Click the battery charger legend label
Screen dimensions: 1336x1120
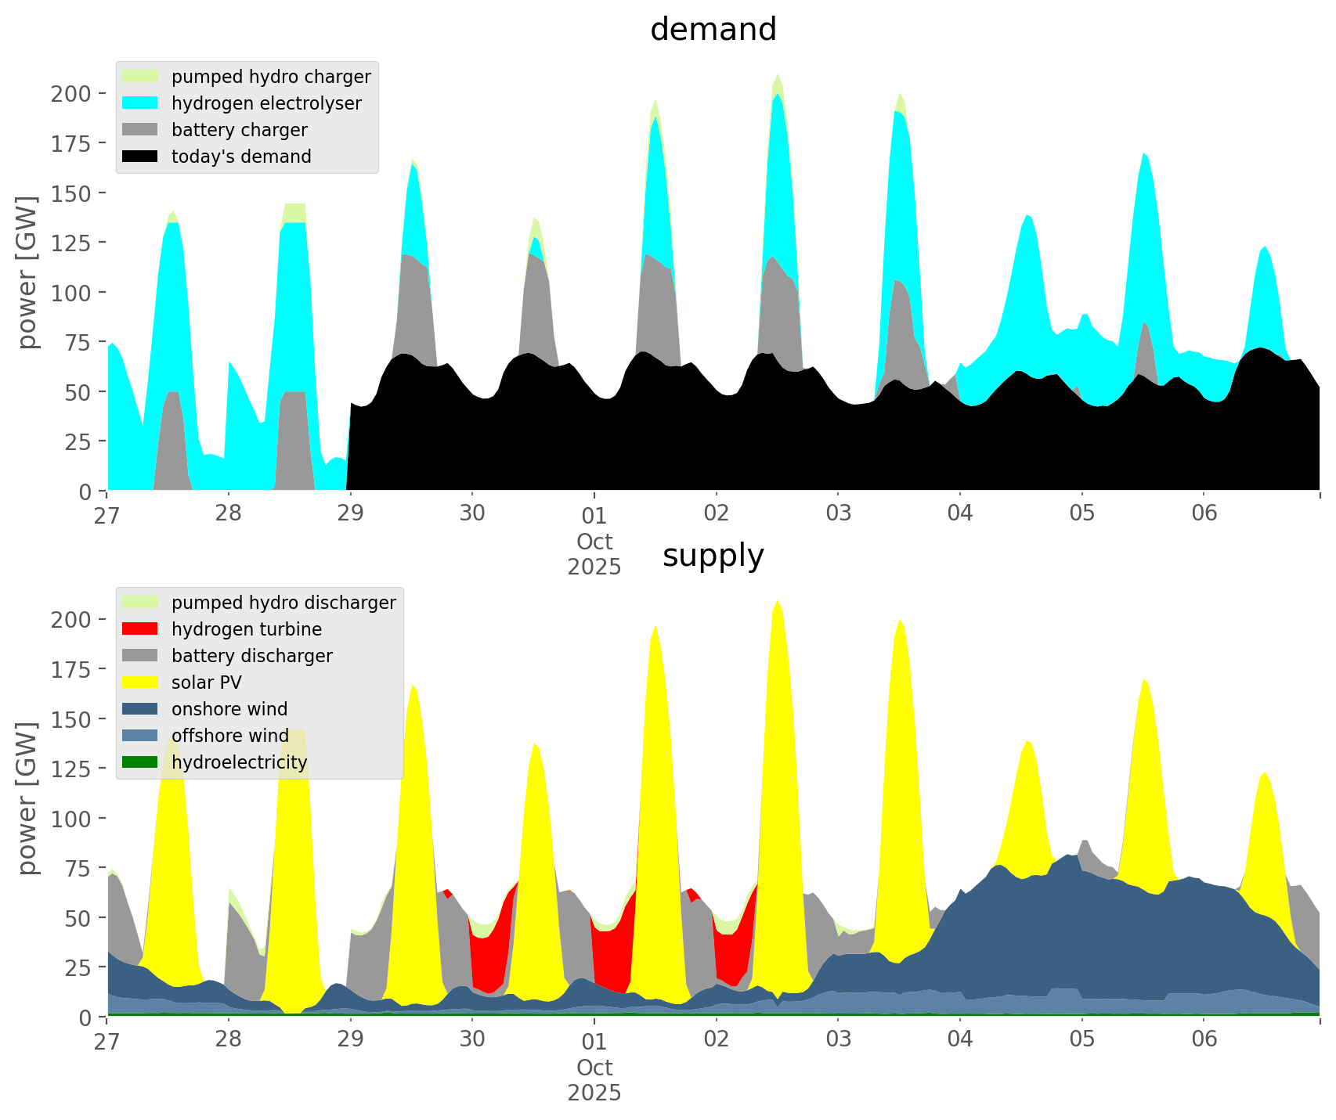point(239,130)
